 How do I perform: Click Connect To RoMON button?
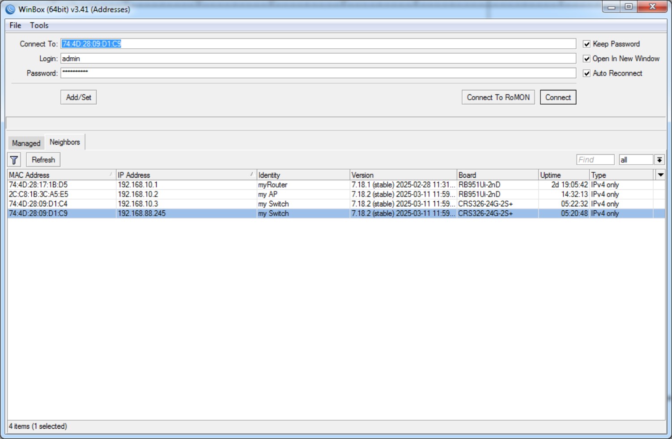pyautogui.click(x=498, y=97)
